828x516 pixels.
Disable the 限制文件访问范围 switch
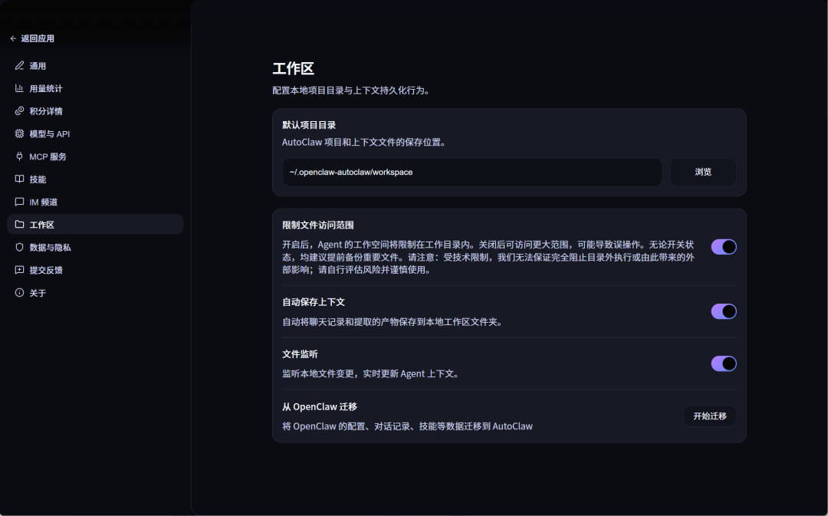[x=724, y=247]
